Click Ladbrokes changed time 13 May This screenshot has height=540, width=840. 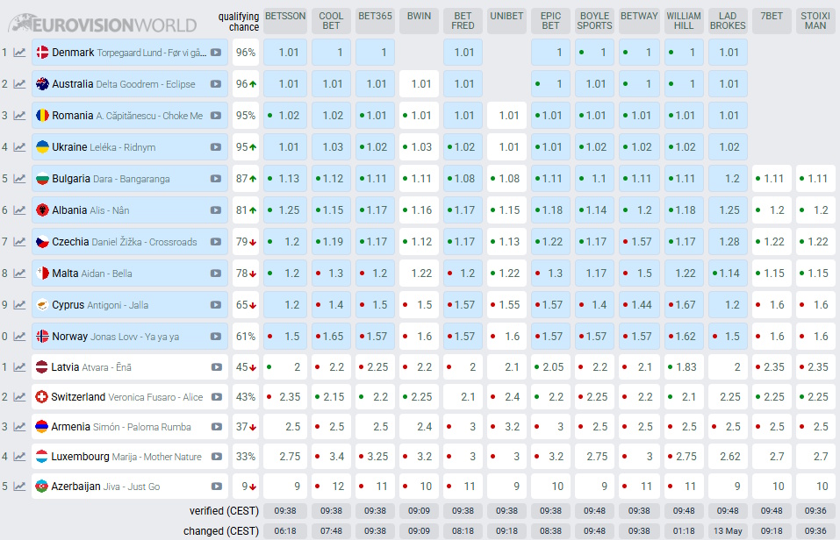tap(728, 531)
